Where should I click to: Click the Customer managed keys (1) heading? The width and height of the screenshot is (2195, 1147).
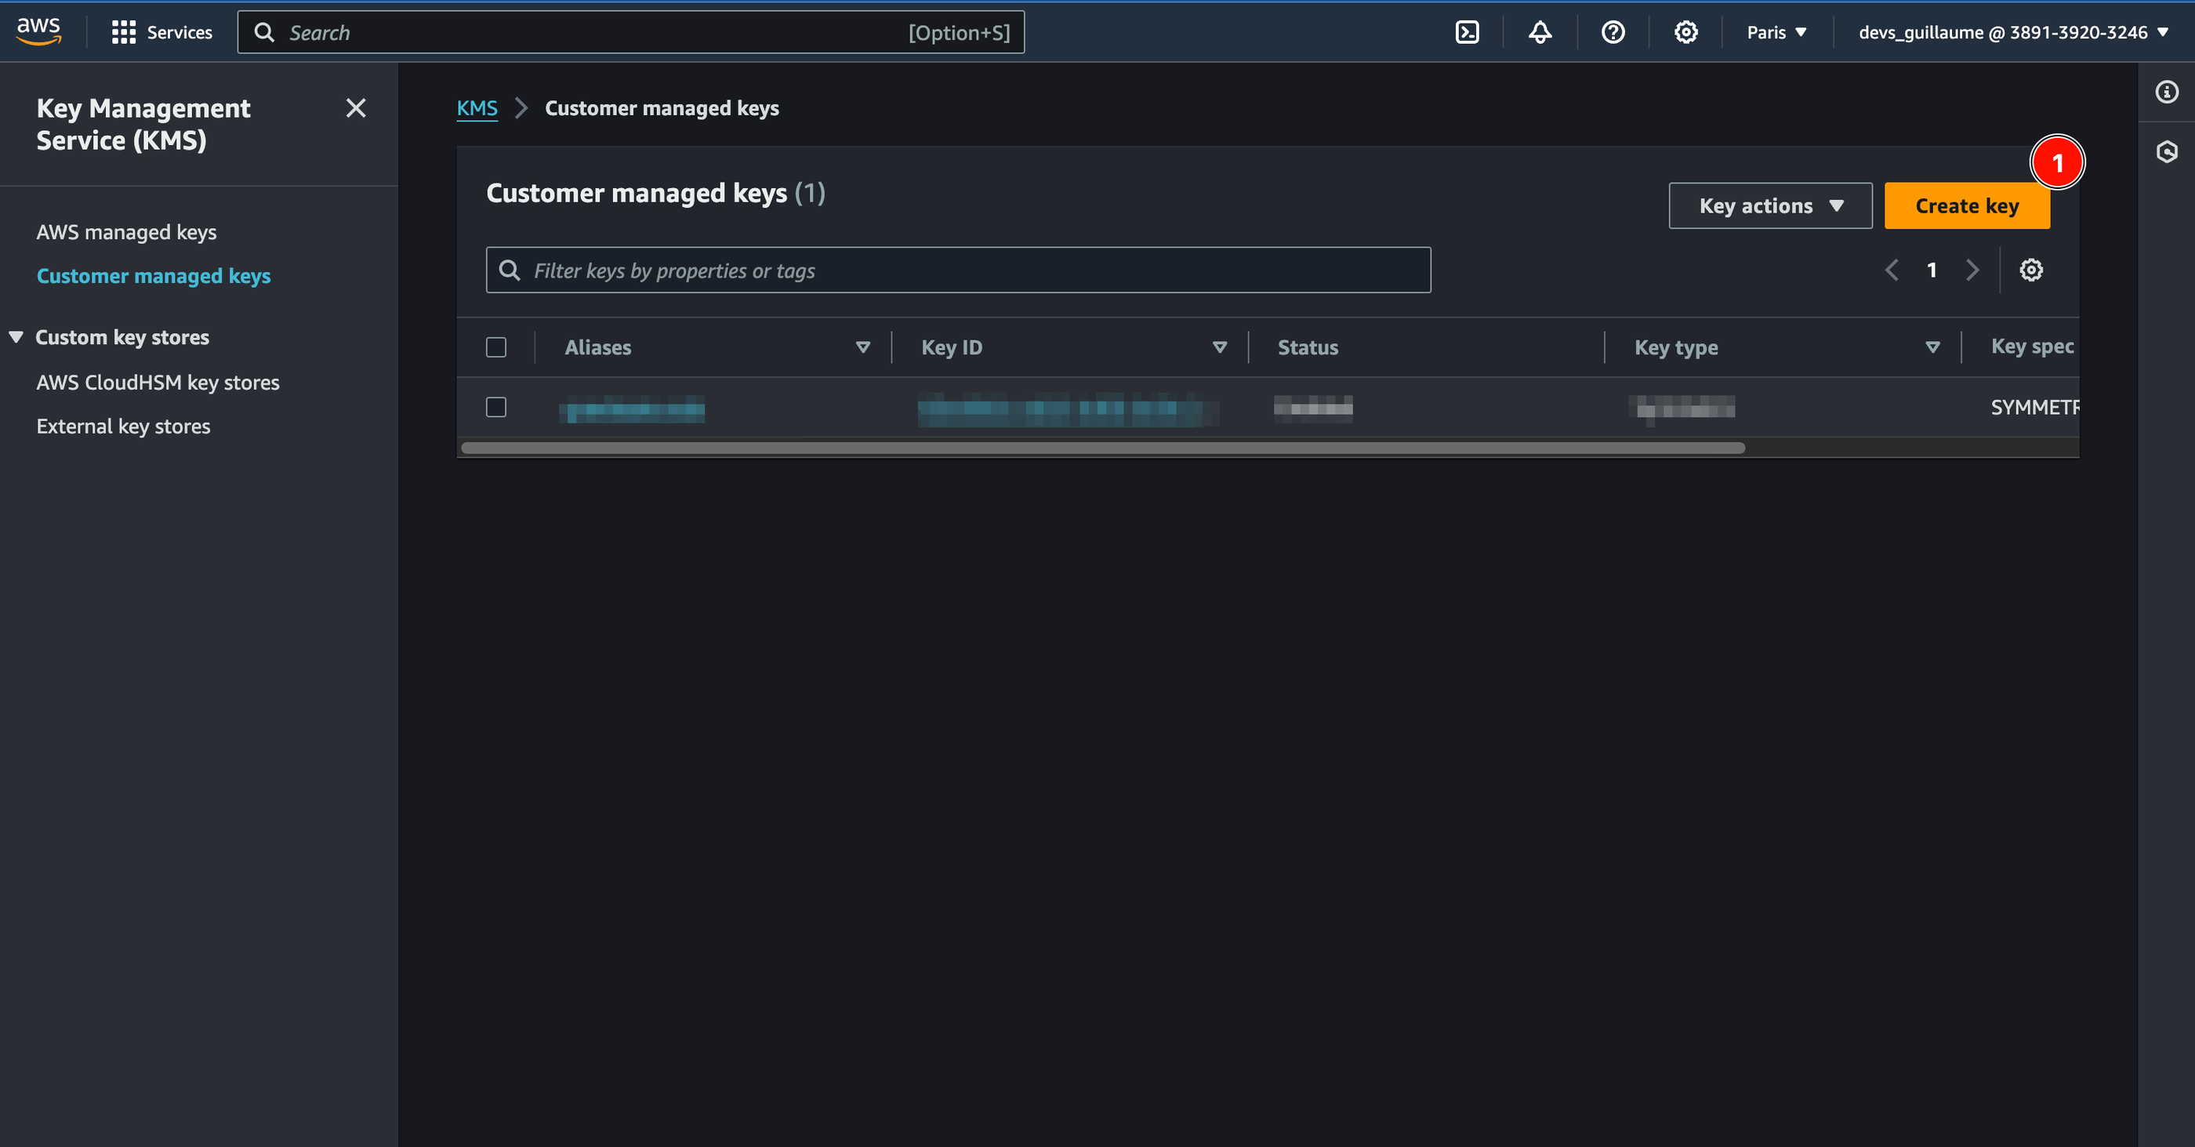click(x=655, y=194)
